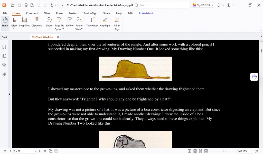Viewport: 263px width, 154px height.
Task: Open the quick access toolbar customize menu
Action: 63,5
